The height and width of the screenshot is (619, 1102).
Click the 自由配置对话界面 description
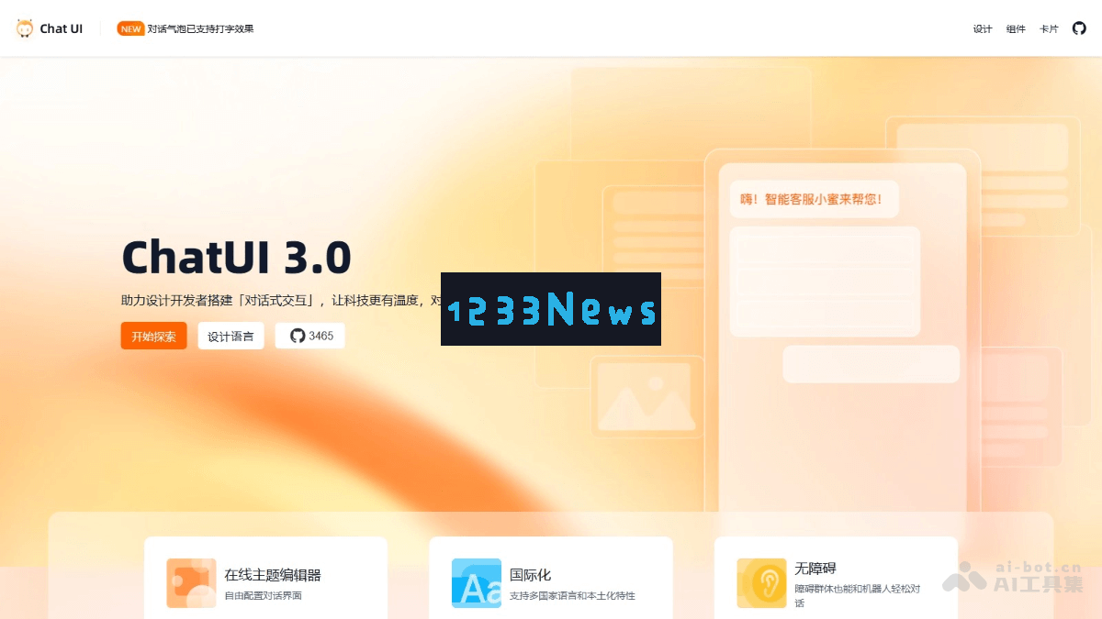click(264, 596)
